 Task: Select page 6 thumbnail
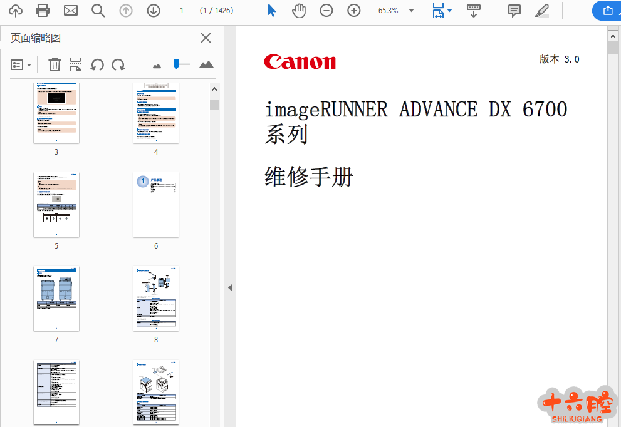[x=156, y=205]
